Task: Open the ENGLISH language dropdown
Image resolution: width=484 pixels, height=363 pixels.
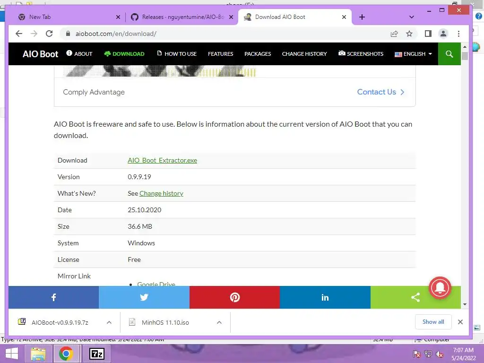Action: tap(413, 54)
